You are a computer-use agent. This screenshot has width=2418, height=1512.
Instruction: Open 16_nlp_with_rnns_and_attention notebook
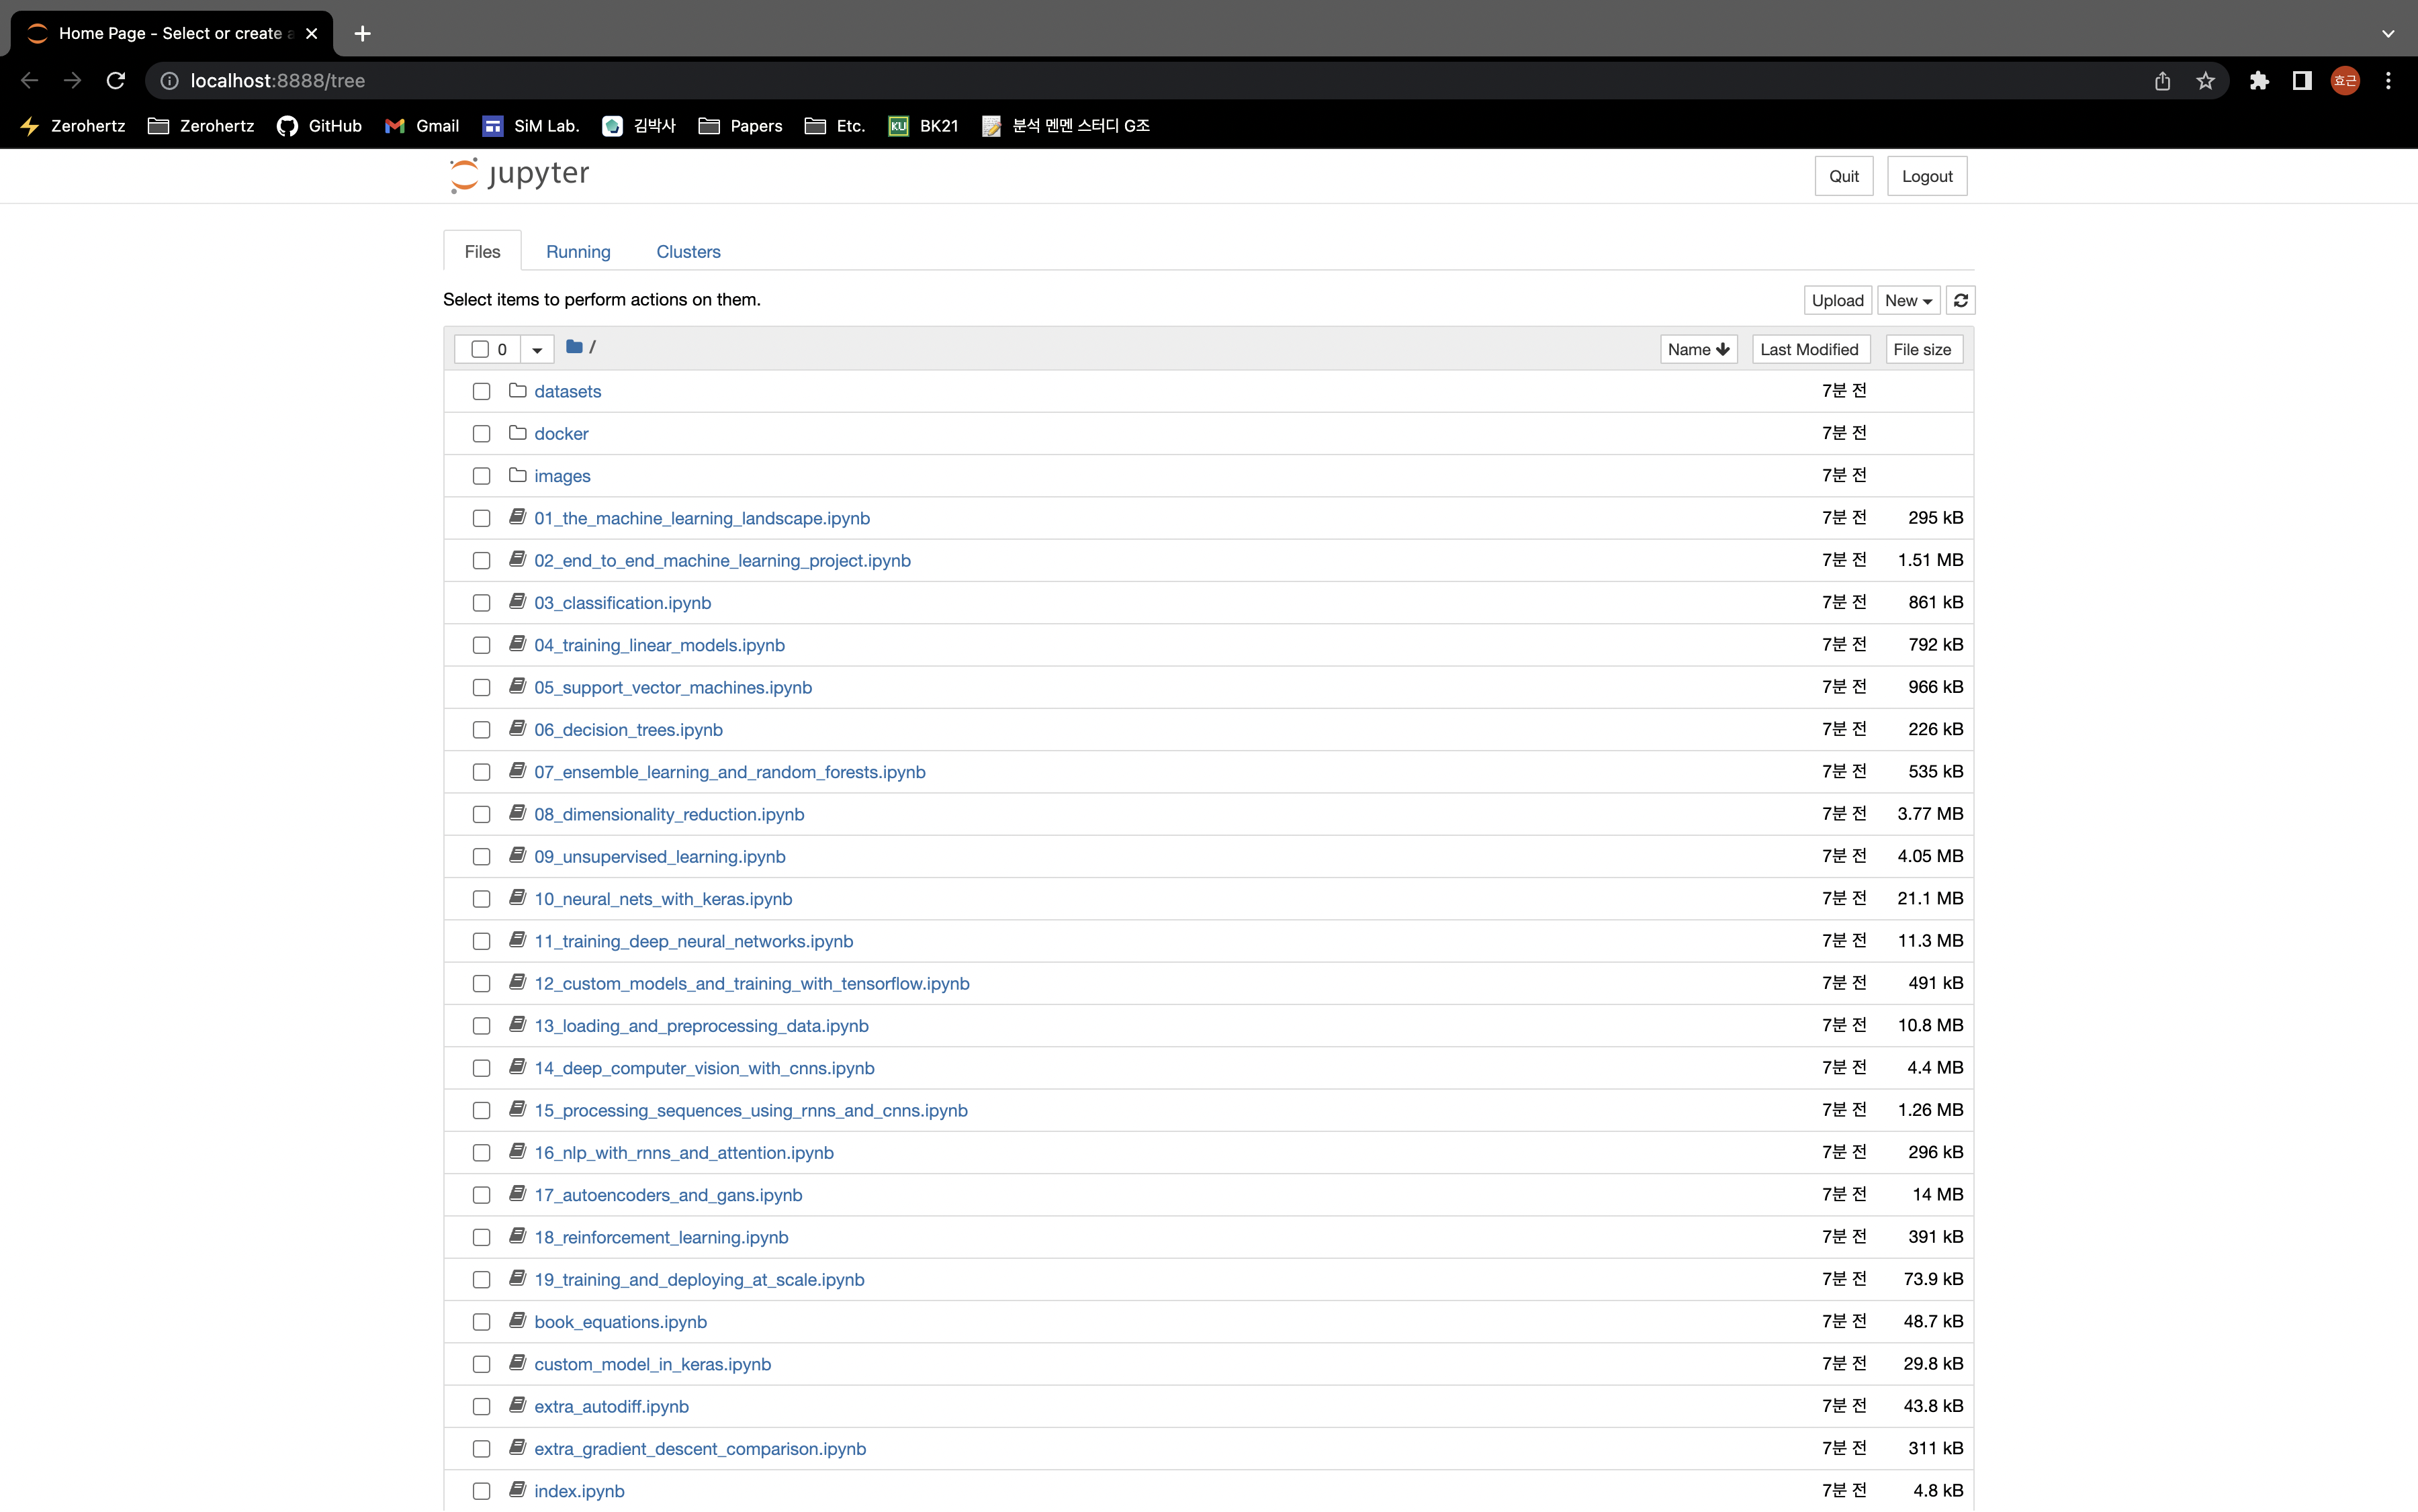(x=684, y=1151)
